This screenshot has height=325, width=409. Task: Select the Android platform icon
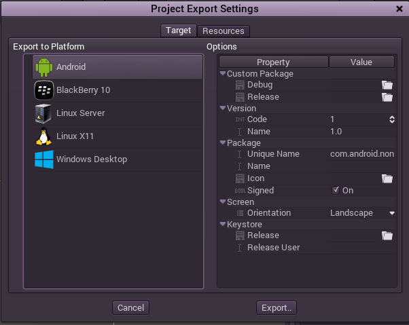(44, 67)
